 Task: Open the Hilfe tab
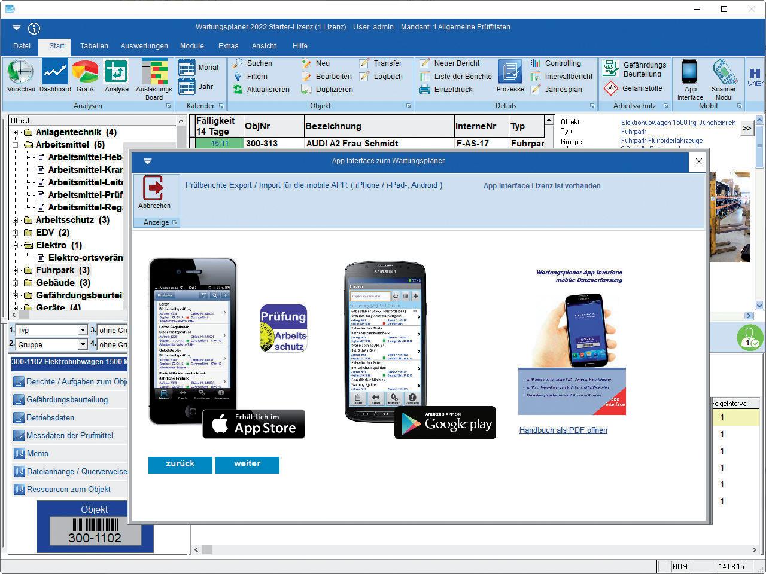click(300, 46)
